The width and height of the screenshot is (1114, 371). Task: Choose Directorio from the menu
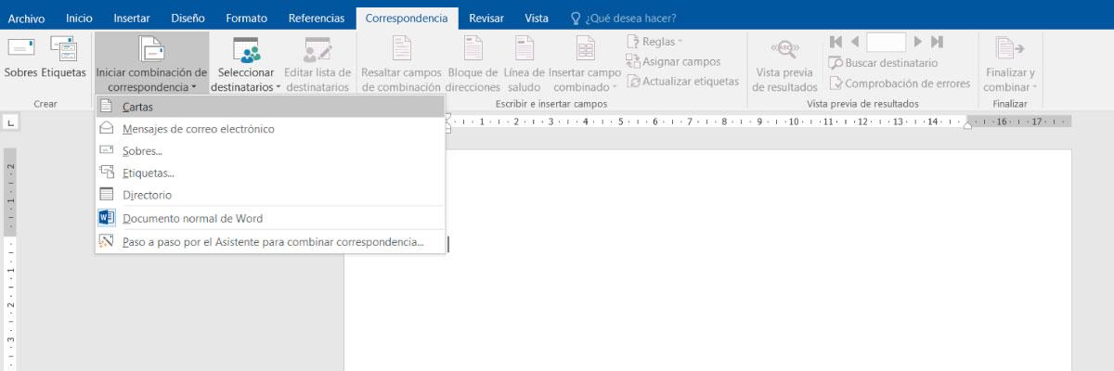point(270,195)
